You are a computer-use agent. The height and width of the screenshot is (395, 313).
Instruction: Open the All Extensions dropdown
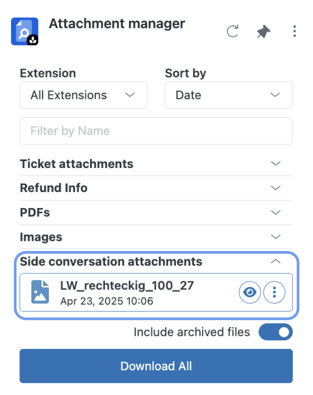[x=83, y=95]
